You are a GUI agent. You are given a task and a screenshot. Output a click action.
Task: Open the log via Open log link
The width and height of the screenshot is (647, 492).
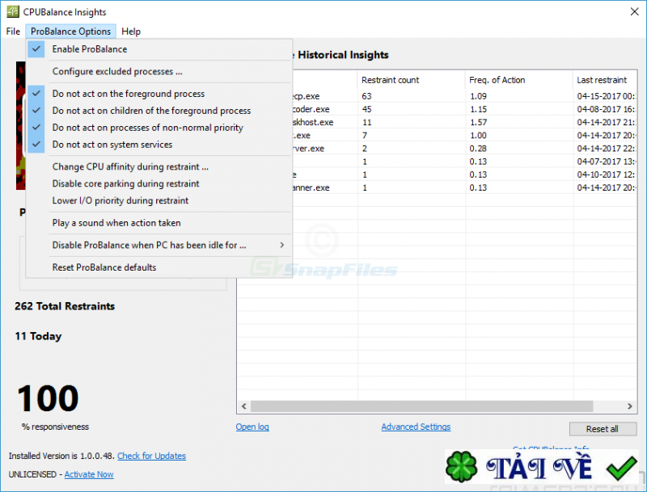click(x=252, y=427)
